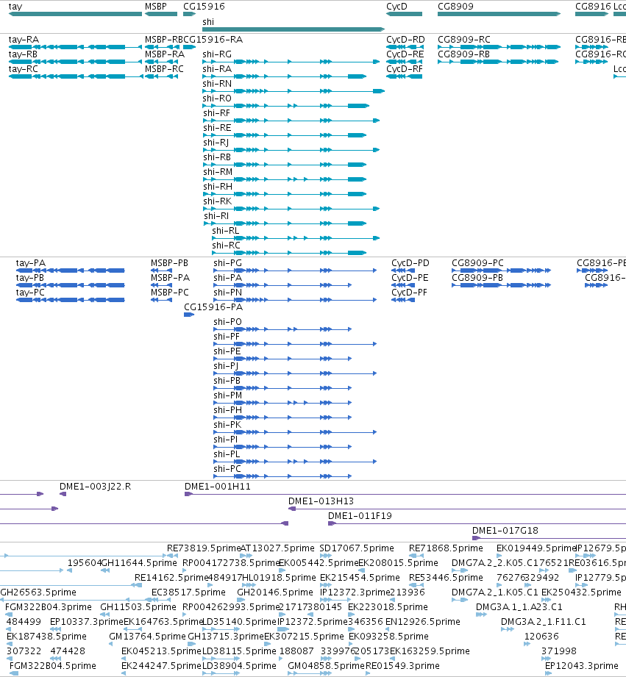The height and width of the screenshot is (677, 626).
Task: Select the CG8909 gene bar
Action: click(x=499, y=14)
